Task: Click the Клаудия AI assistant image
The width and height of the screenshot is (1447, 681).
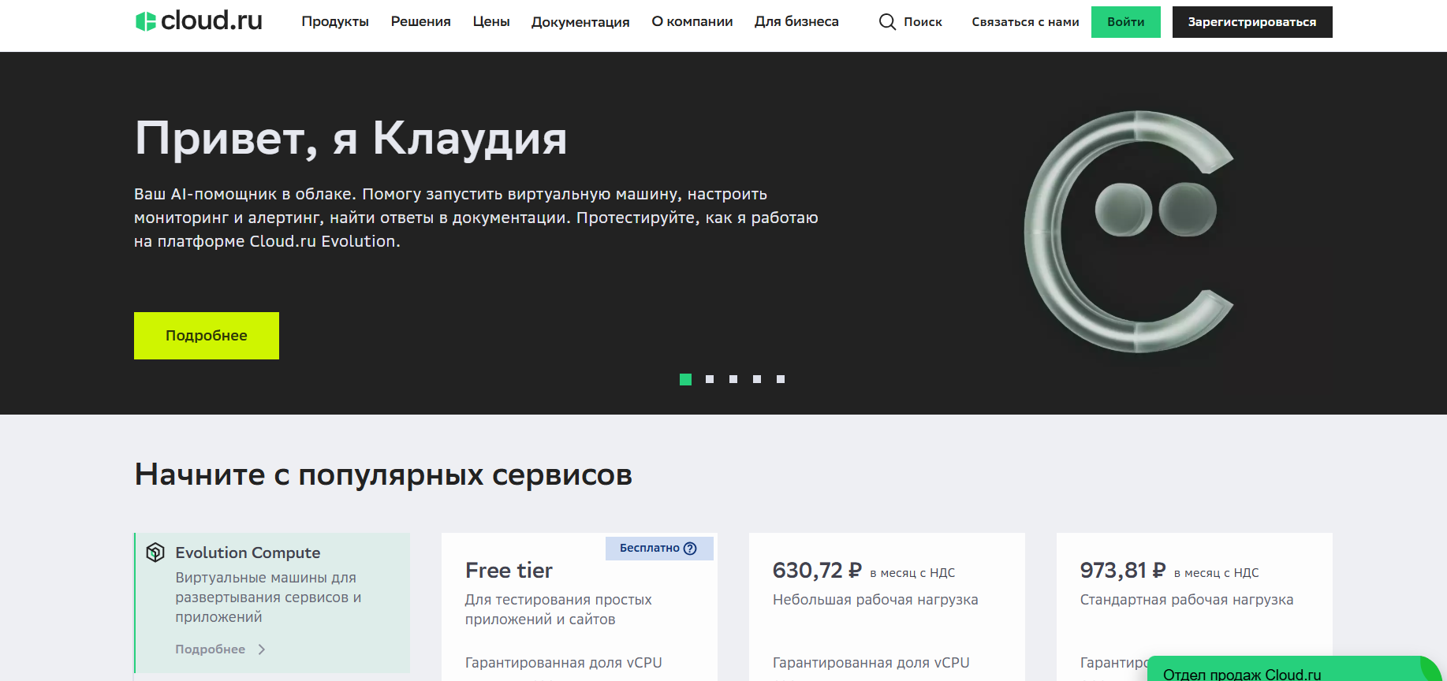Action: point(1129,232)
